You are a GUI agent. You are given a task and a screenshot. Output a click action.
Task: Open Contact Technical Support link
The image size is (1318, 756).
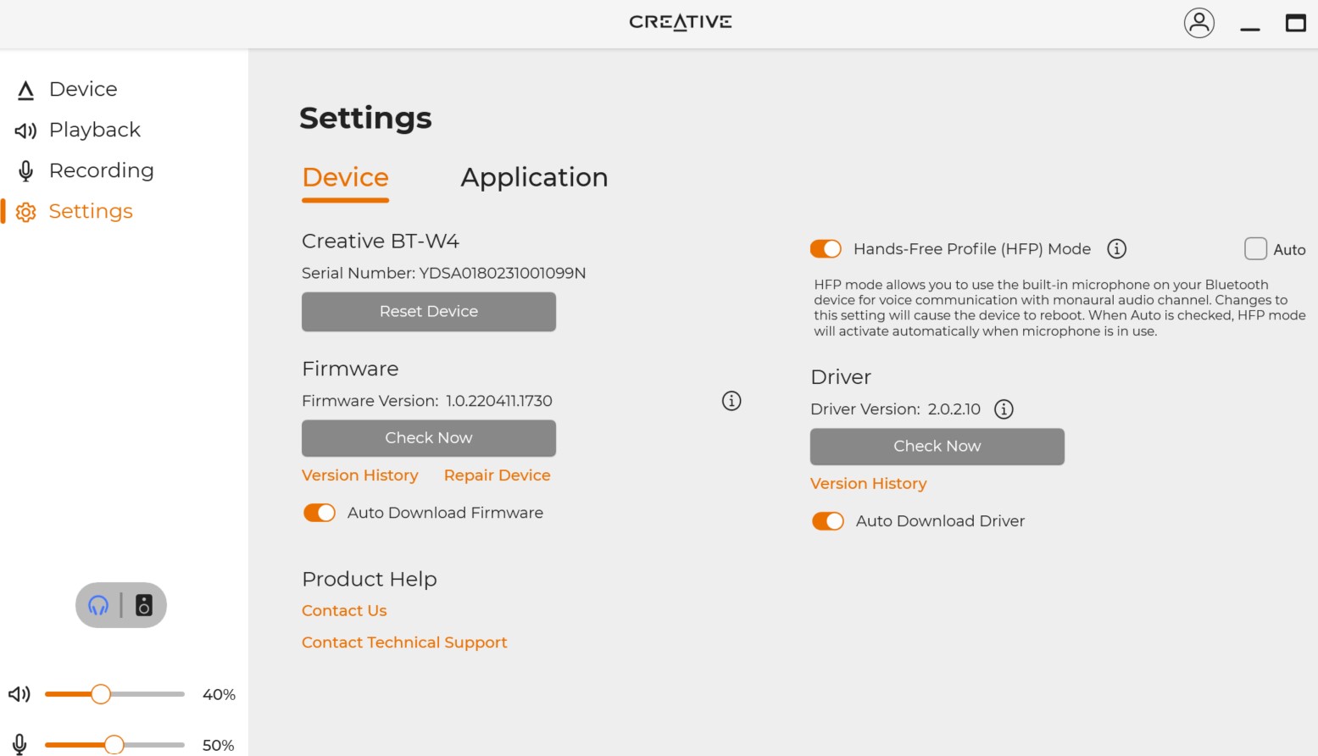click(x=404, y=642)
